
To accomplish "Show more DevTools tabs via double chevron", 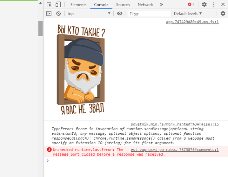I will coord(161,5).
